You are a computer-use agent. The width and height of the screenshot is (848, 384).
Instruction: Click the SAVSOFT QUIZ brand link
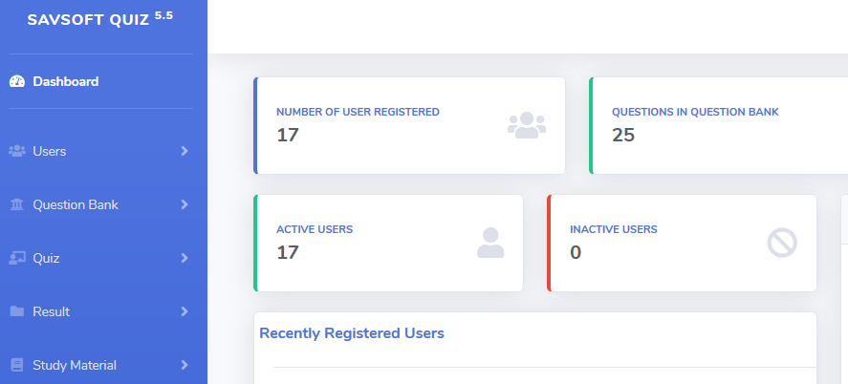[100, 19]
